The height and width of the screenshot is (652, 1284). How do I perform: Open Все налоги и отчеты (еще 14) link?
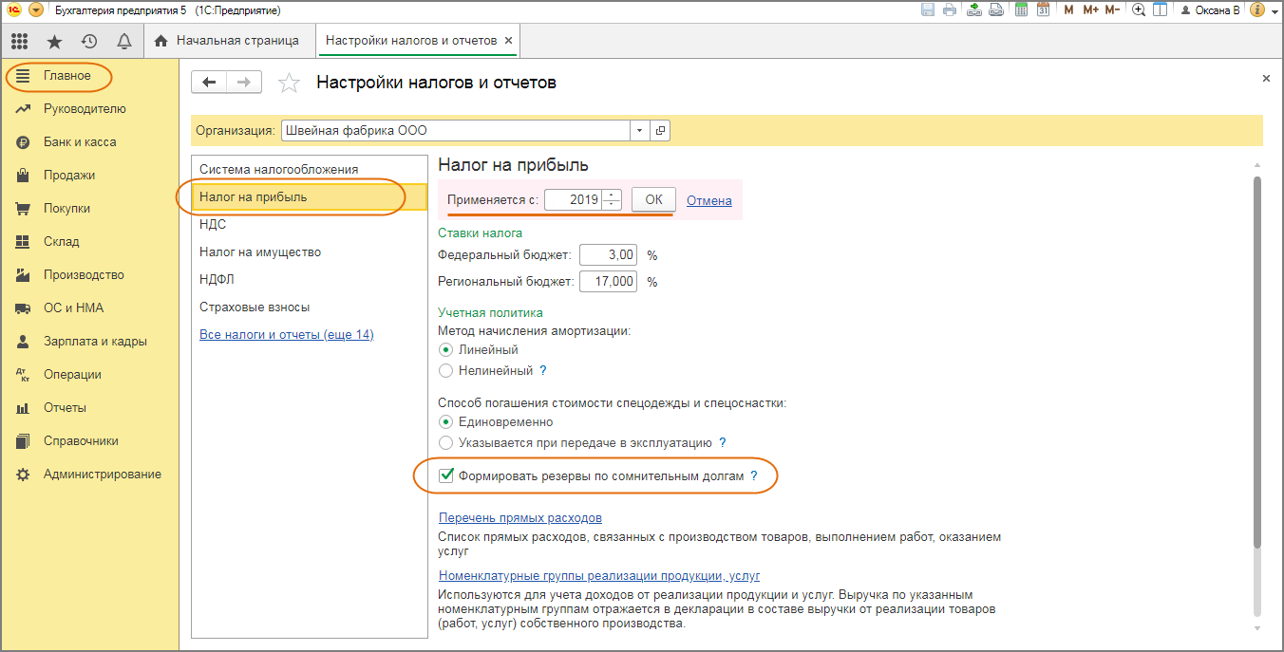click(x=287, y=335)
